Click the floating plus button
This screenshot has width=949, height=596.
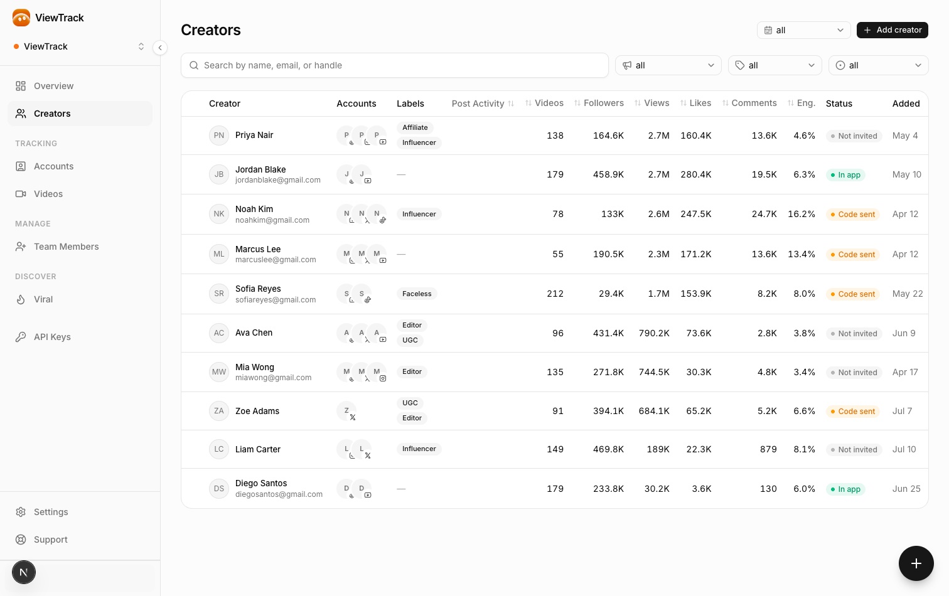[916, 563]
